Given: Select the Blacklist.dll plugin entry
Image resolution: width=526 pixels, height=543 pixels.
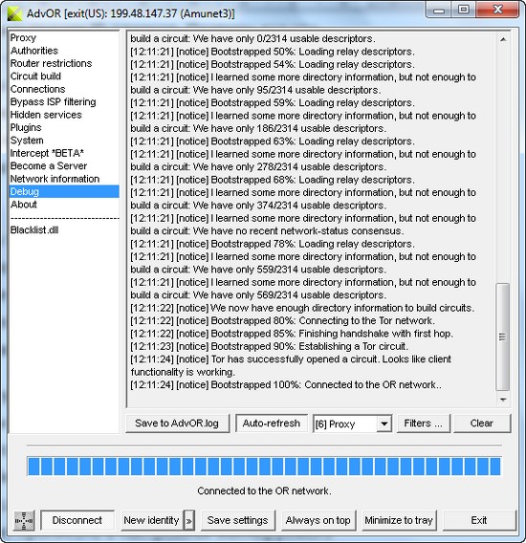Looking at the screenshot, I should pos(34,230).
